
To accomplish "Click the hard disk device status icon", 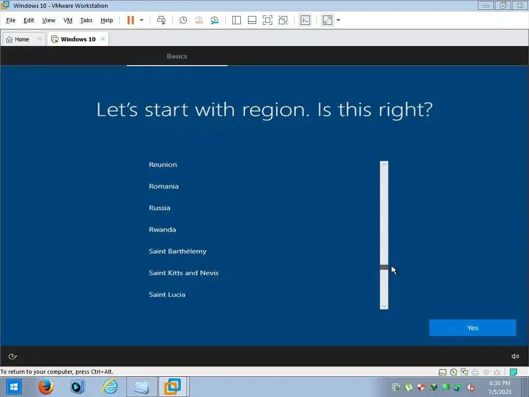I will (x=442, y=372).
